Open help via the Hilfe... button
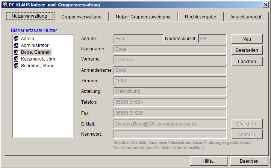The image size is (271, 168). pyautogui.click(x=209, y=161)
